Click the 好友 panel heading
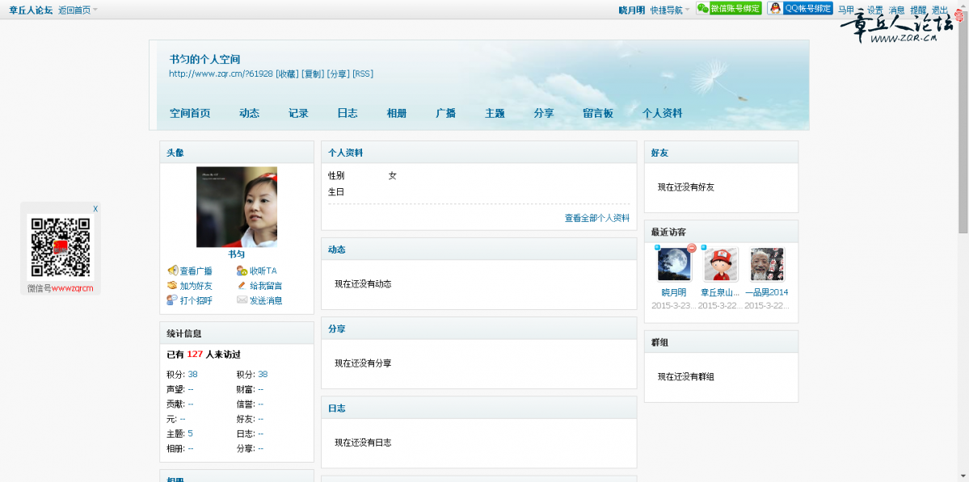This screenshot has width=969, height=482. pyautogui.click(x=659, y=153)
